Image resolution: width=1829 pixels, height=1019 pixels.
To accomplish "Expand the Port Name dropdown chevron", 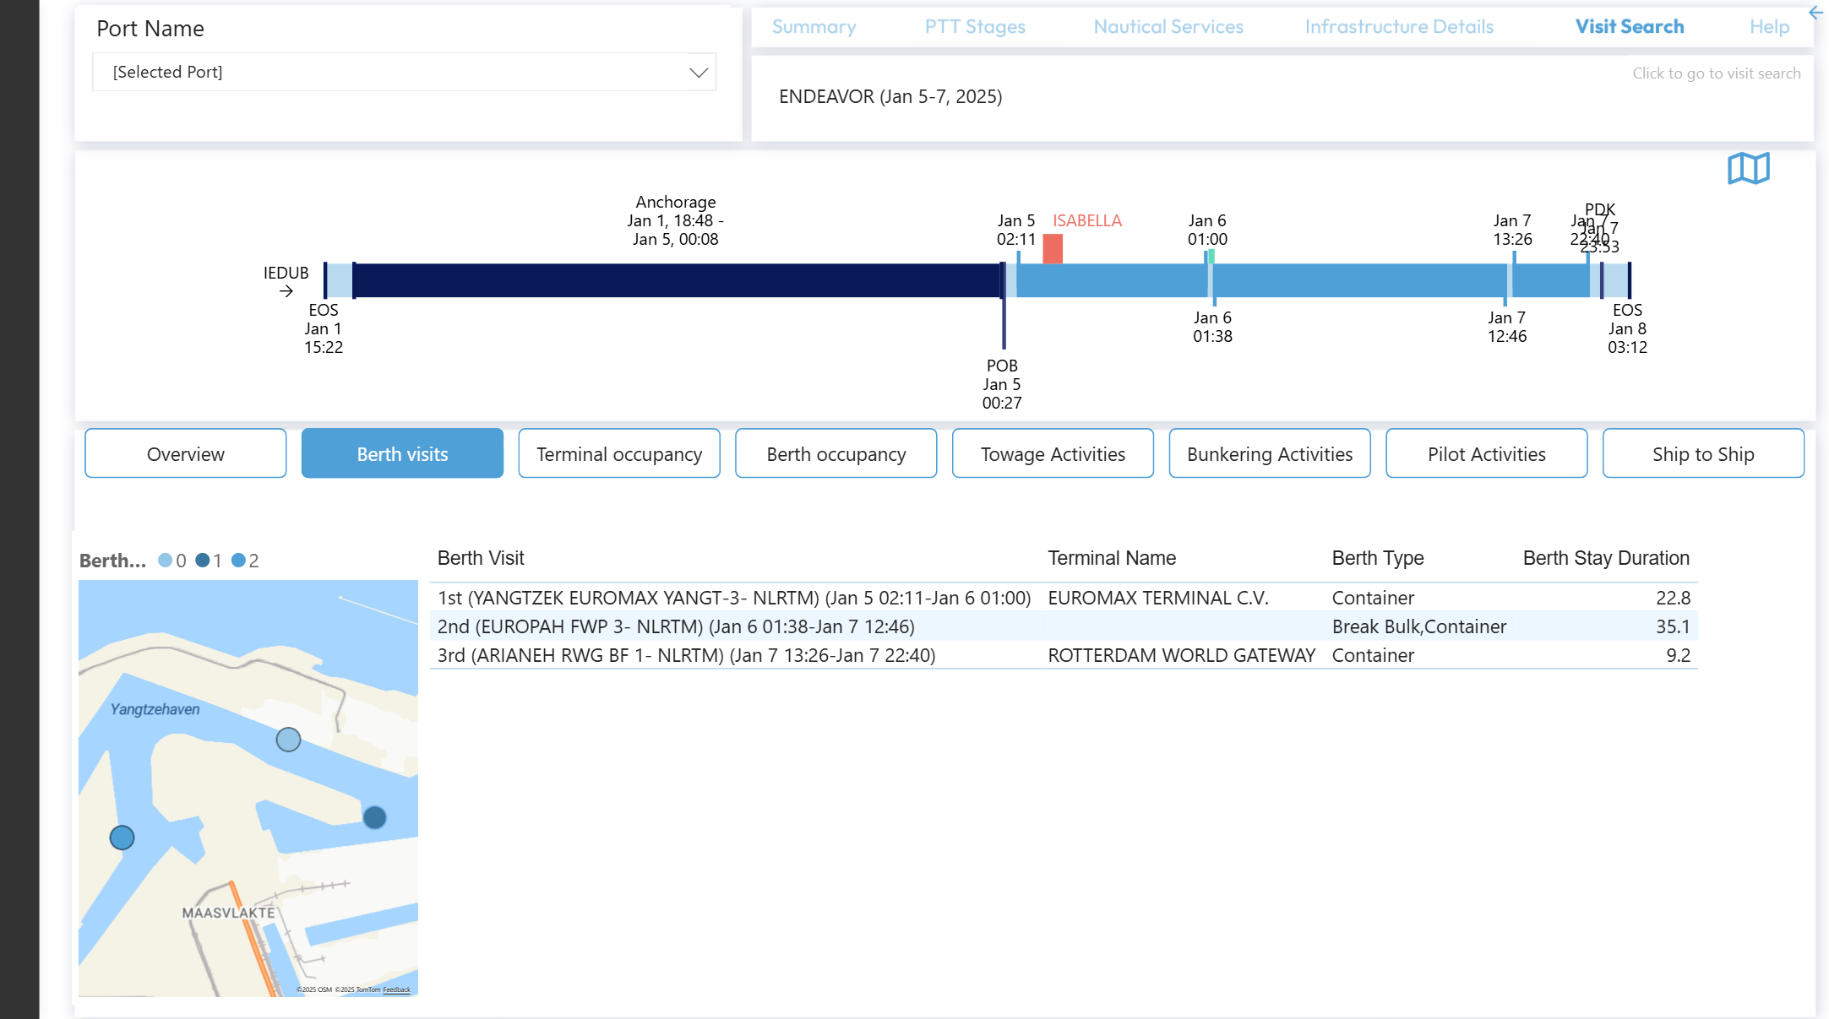I will [698, 73].
